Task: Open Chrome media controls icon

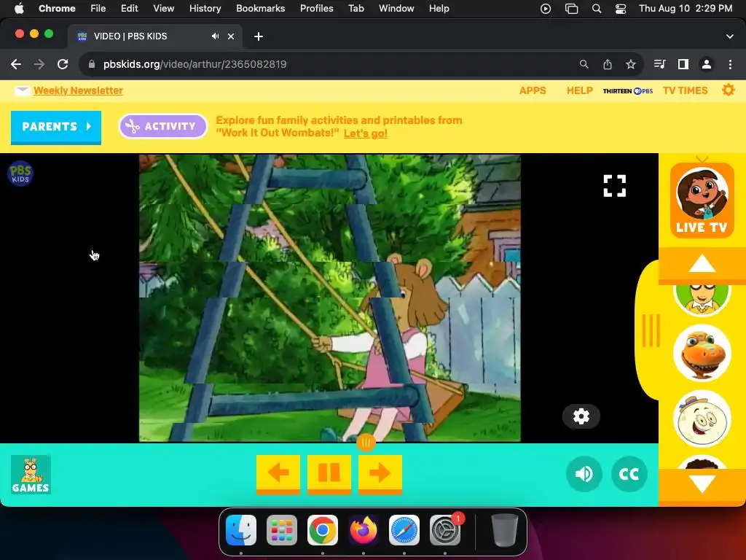Action: 660,64
